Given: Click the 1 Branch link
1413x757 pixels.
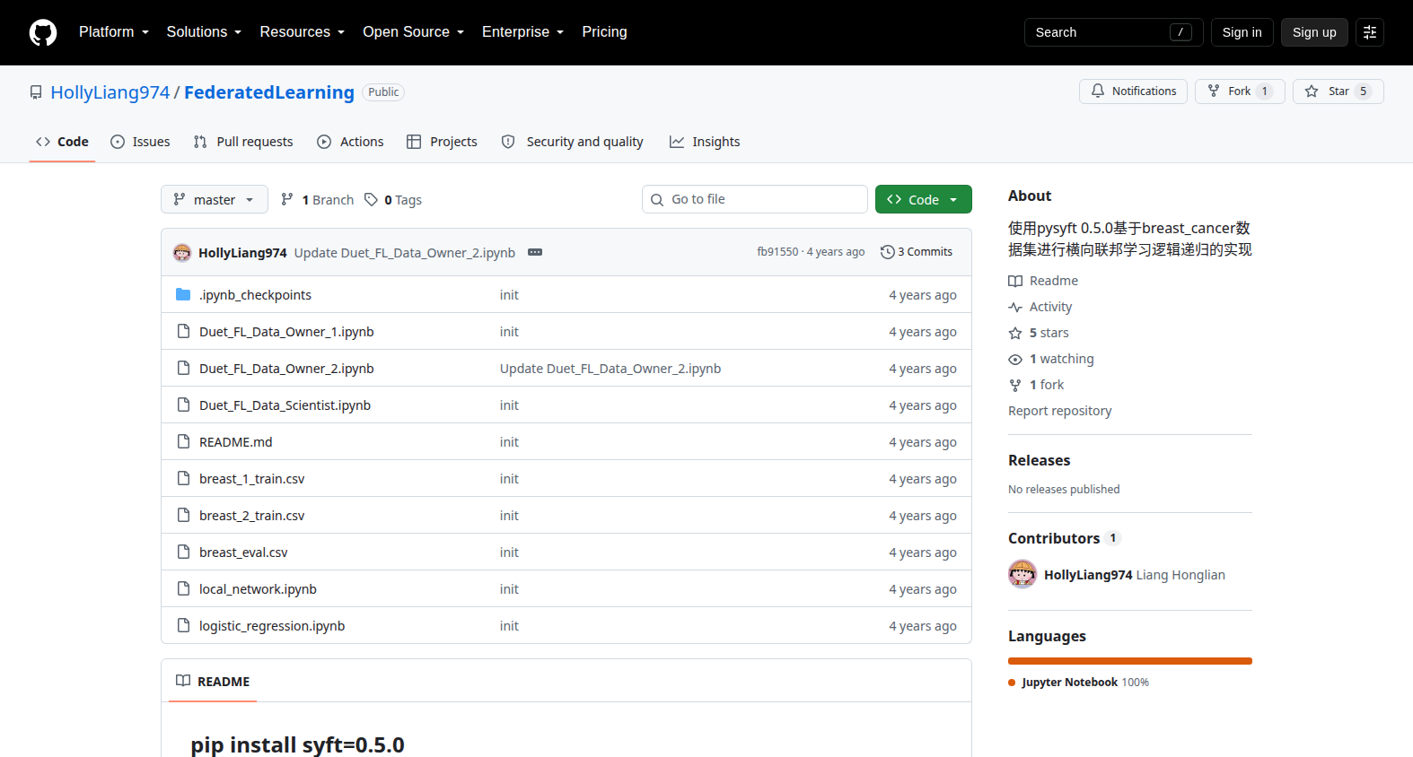Looking at the screenshot, I should pyautogui.click(x=318, y=199).
